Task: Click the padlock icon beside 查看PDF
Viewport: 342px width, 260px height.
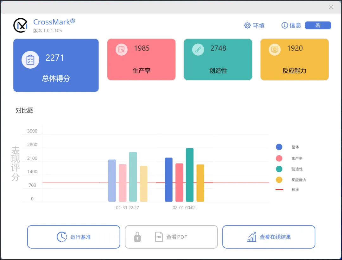Action: coord(137,237)
